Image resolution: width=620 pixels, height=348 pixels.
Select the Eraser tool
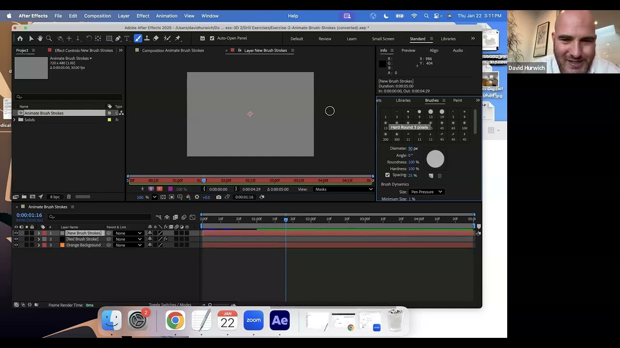pyautogui.click(x=155, y=38)
